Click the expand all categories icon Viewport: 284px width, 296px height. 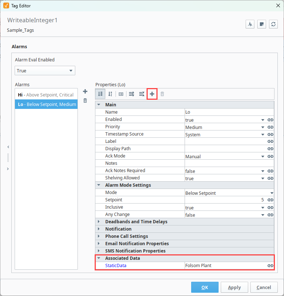pos(132,94)
